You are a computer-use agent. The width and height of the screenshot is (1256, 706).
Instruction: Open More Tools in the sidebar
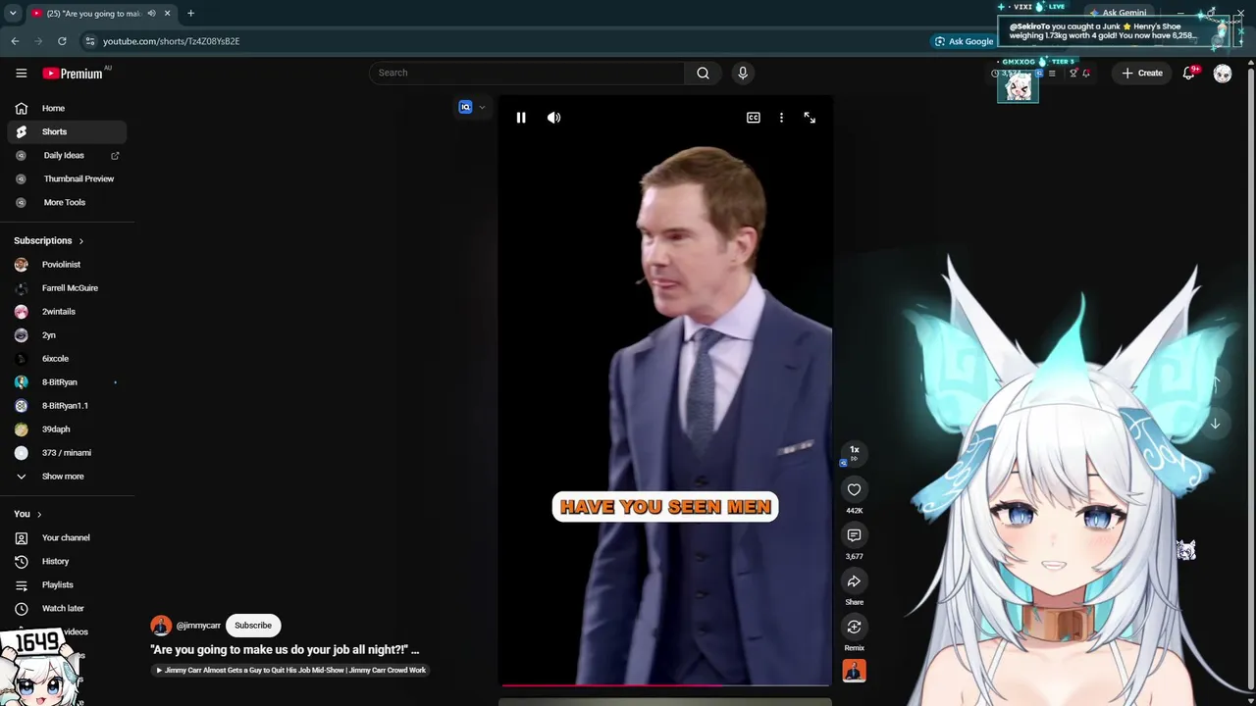click(67, 202)
